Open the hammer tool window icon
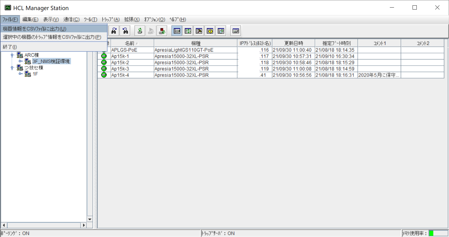Screen dimensions: 449x237 point(199,31)
